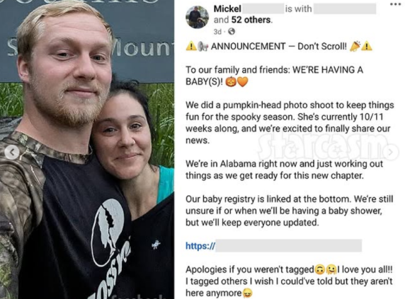The width and height of the screenshot is (405, 299).
Task: Open the redacted tagged name after is with
Action: tap(345, 8)
